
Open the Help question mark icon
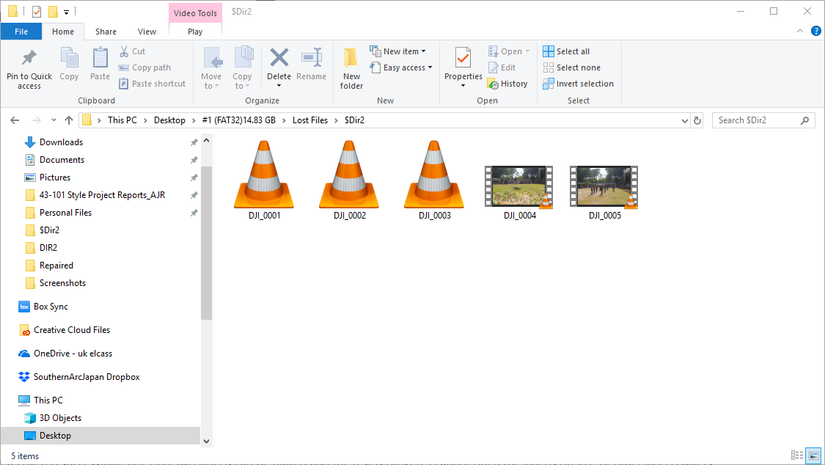[815, 32]
